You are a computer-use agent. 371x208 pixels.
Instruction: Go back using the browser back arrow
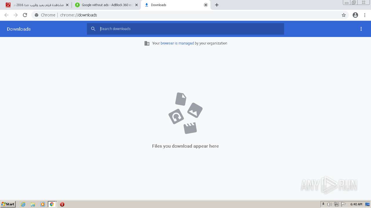point(6,15)
